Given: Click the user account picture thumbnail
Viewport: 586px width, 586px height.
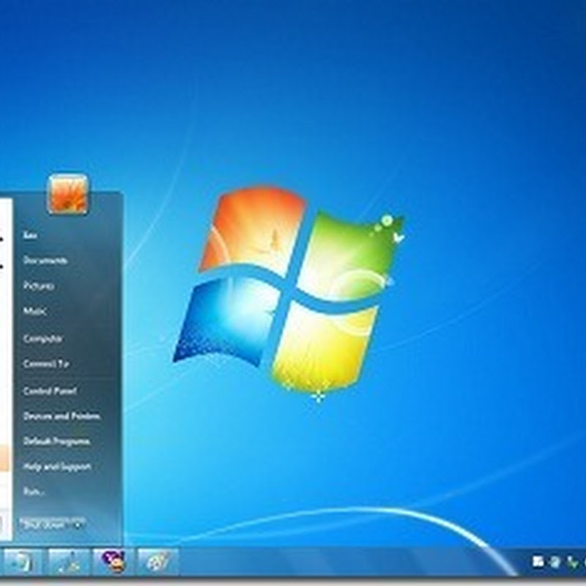Looking at the screenshot, I should (x=67, y=194).
